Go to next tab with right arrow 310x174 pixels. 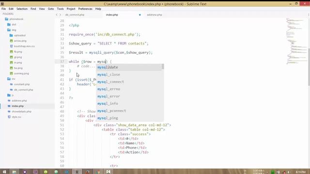coord(60,15)
